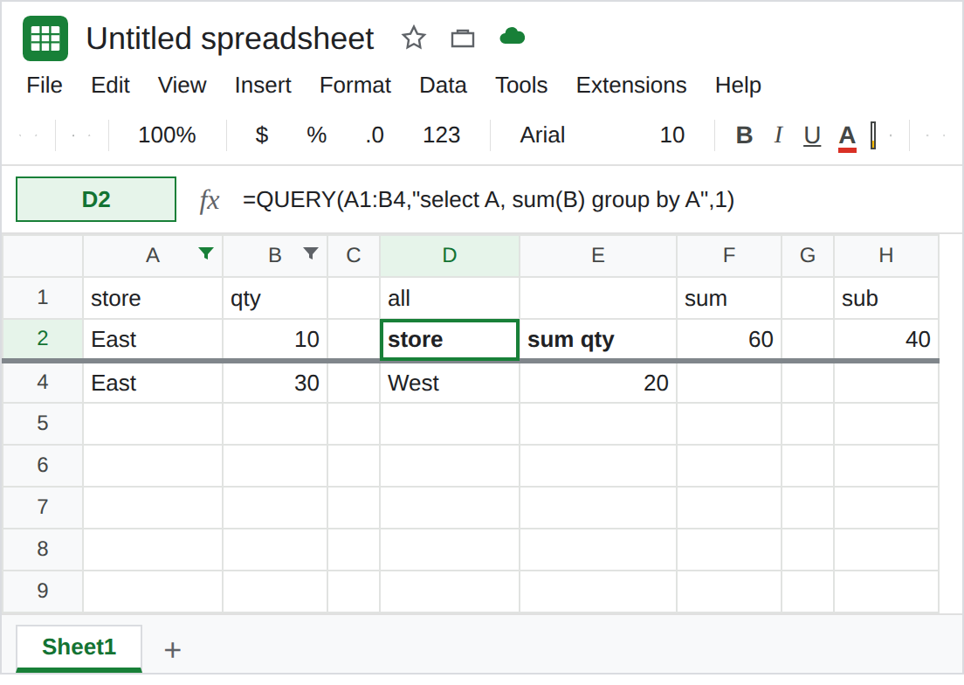The width and height of the screenshot is (964, 685).
Task: Add a new sheet with plus button
Action: pos(173,650)
